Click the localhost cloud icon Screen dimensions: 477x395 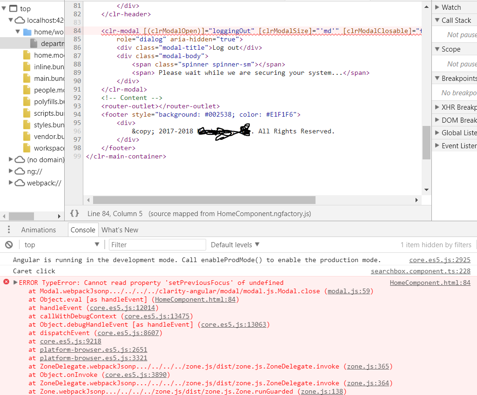click(x=20, y=20)
